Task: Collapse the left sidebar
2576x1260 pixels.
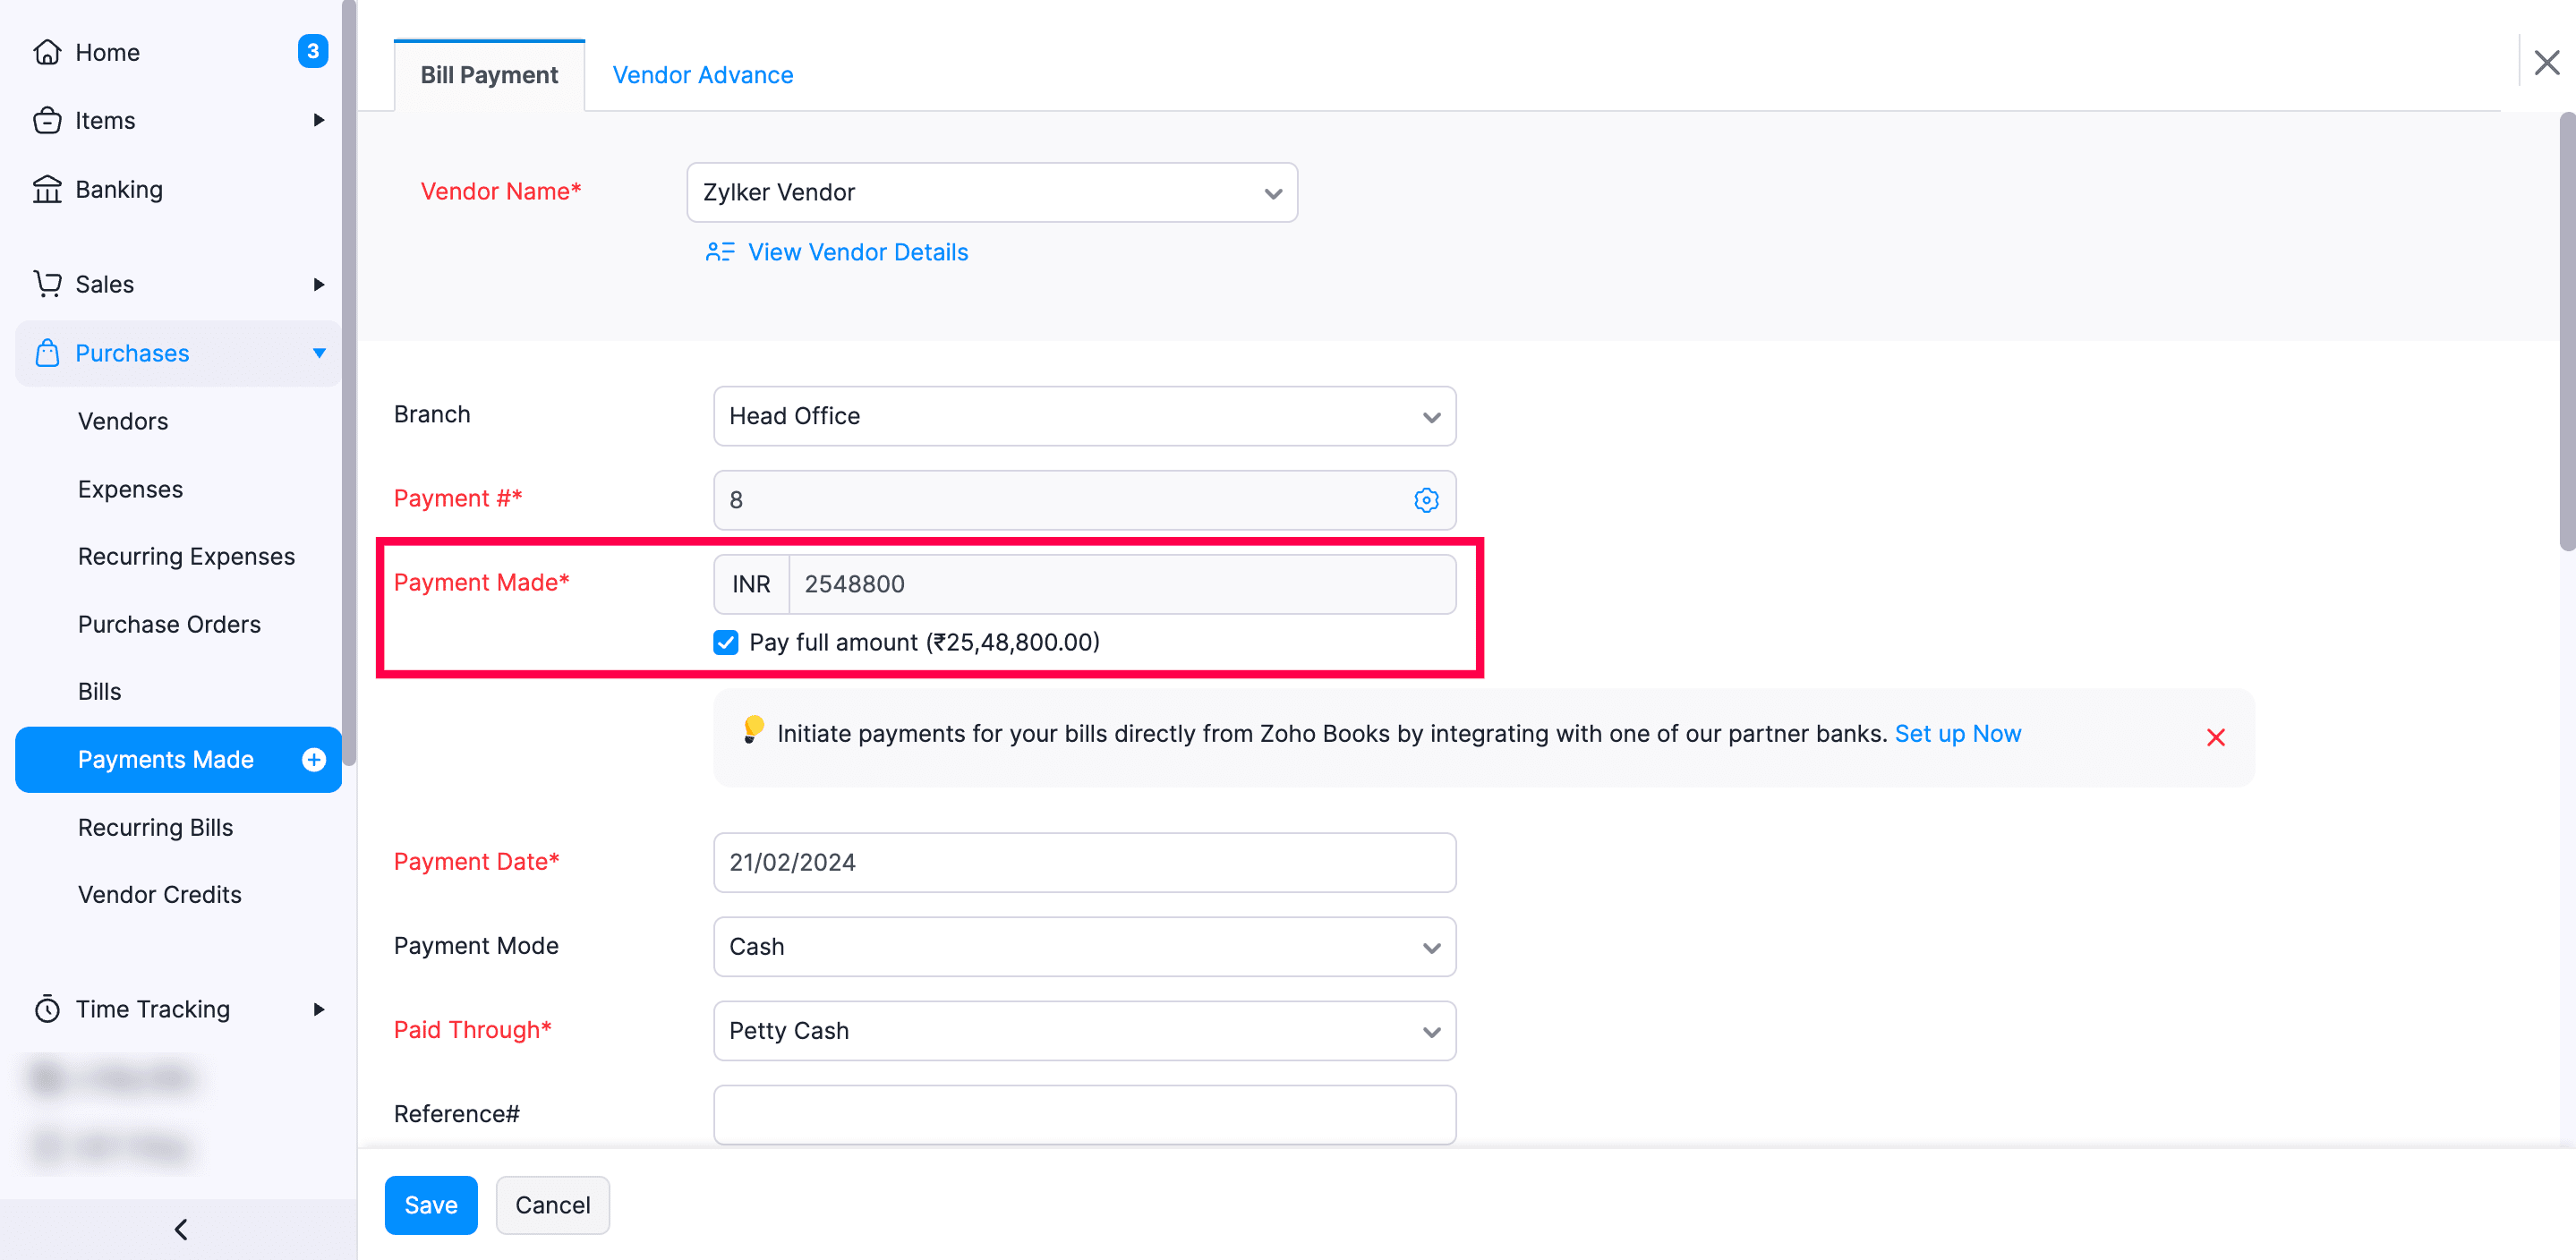Action: pos(181,1229)
